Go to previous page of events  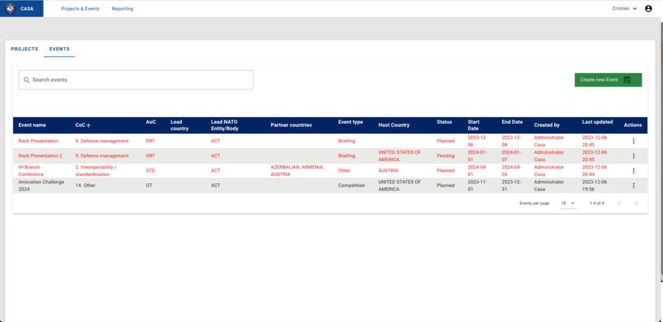619,203
